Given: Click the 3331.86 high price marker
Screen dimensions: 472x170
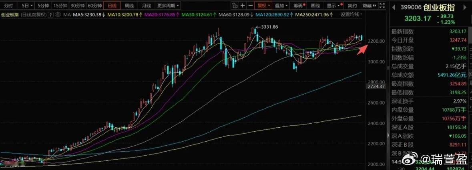Looking at the screenshot, I should pos(269,27).
